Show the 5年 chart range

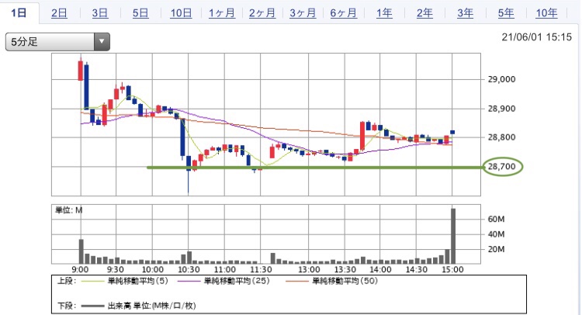[x=506, y=13]
